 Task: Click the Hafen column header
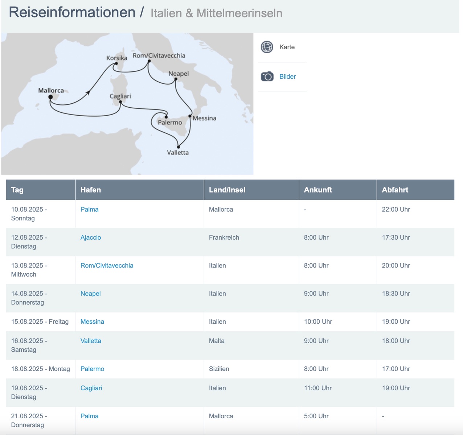(x=91, y=190)
